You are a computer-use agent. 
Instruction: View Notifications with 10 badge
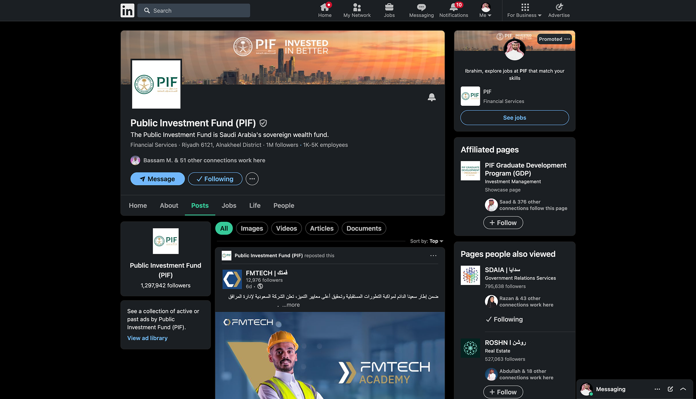point(453,10)
